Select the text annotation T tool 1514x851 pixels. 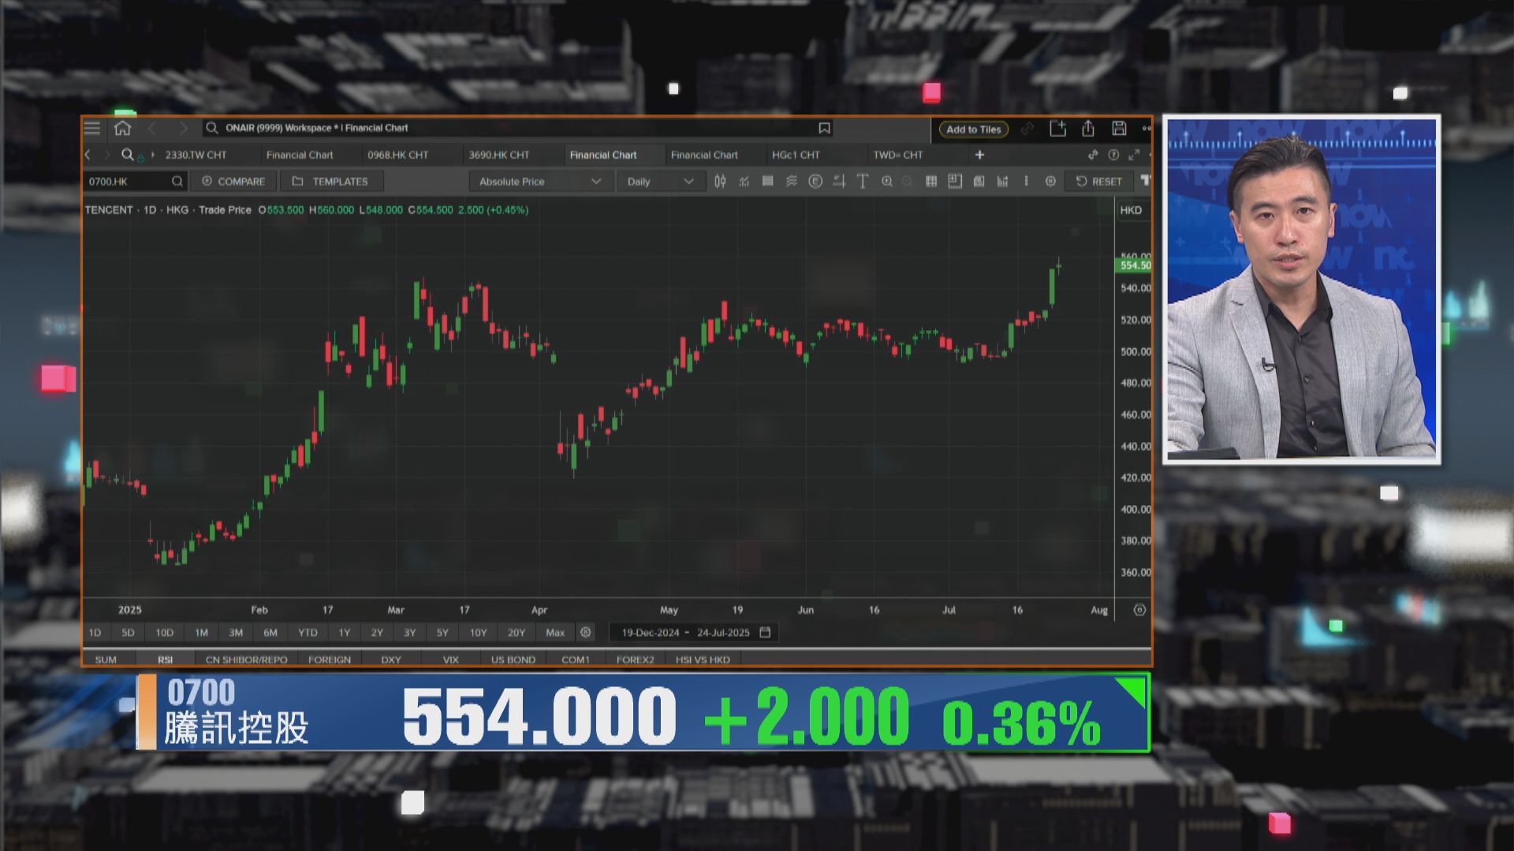[863, 181]
